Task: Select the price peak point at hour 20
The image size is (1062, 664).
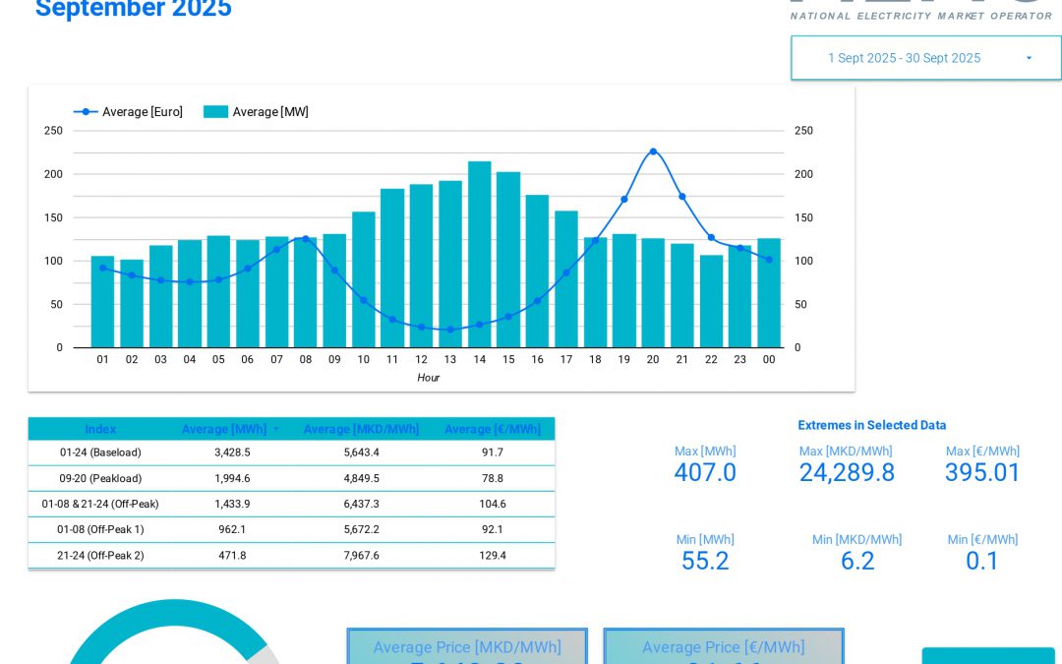Action: pos(653,151)
